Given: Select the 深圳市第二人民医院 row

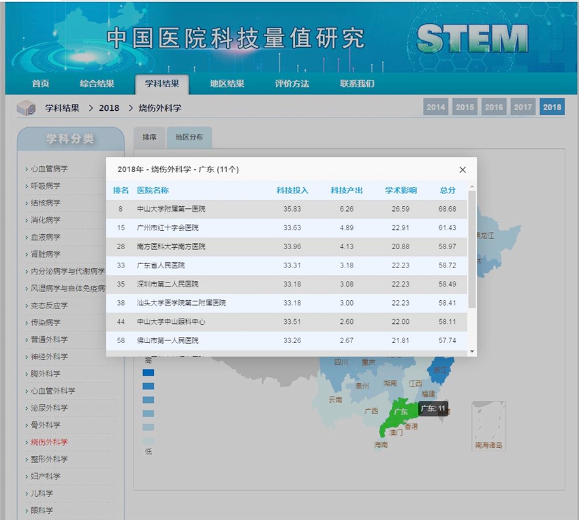Looking at the screenshot, I should 287,285.
